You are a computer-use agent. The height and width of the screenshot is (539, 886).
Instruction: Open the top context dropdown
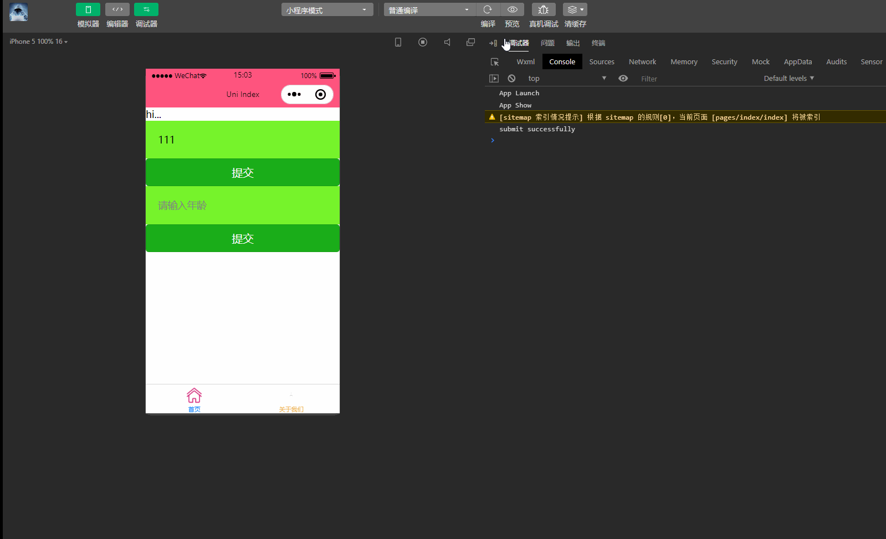click(x=567, y=79)
